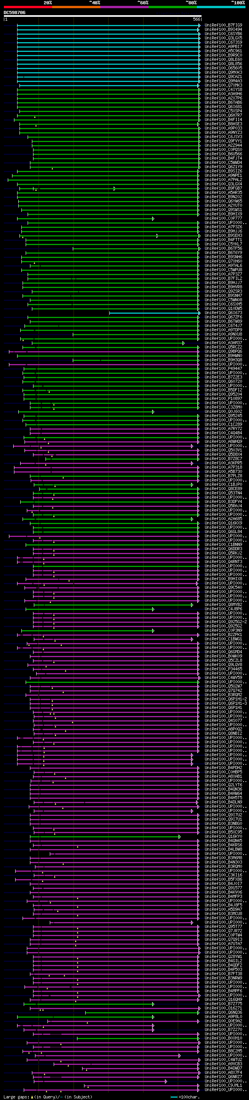Select the UniRef100_B4FII4 label
Viewport: 249px width, 1100px height.
click(223, 119)
